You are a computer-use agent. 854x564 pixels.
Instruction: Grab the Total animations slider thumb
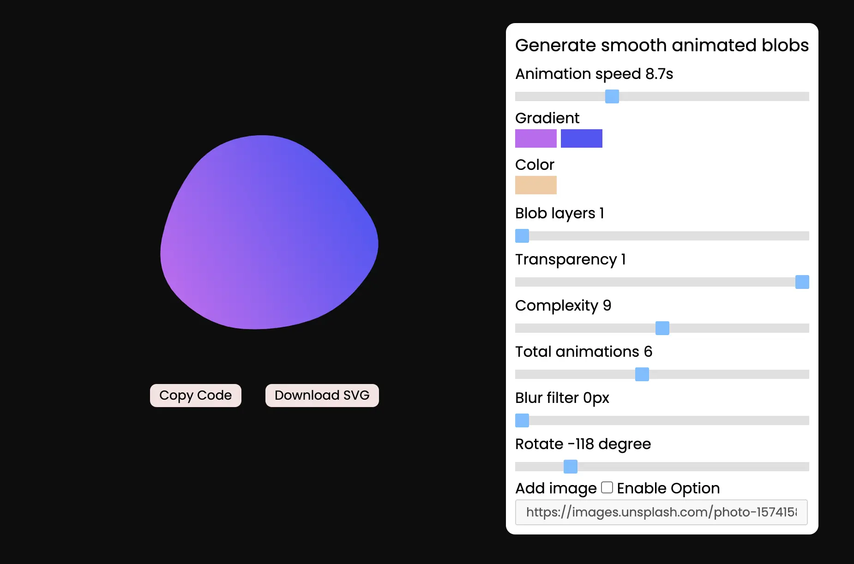(642, 374)
